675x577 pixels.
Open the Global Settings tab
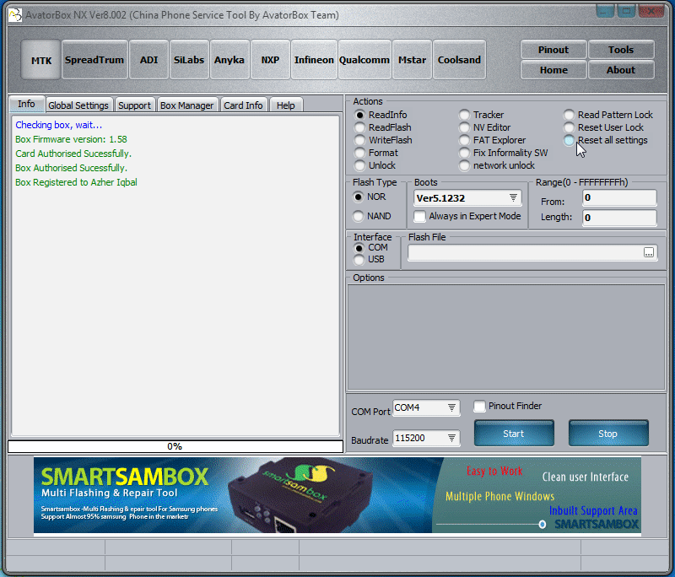[78, 105]
